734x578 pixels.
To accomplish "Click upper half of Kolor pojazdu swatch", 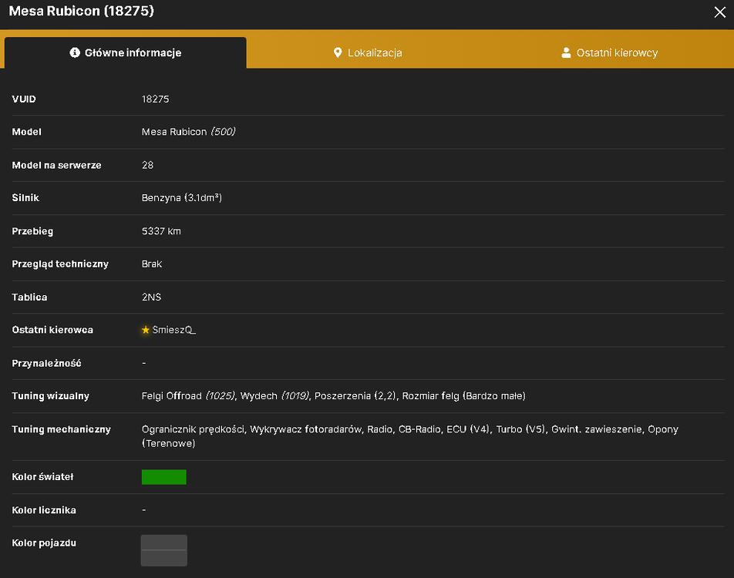I will (163, 543).
